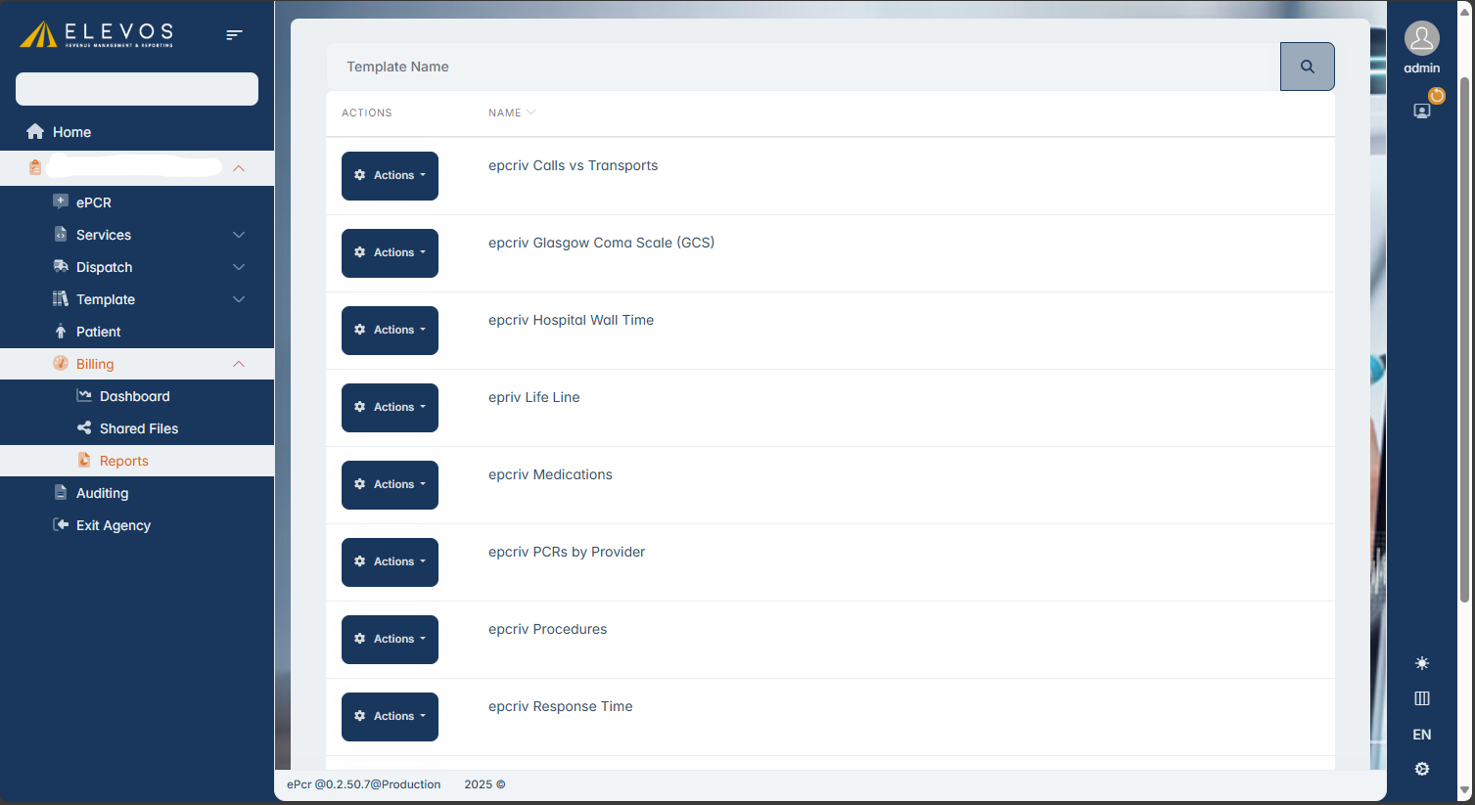Open the admin user profile avatar
The height and width of the screenshot is (805, 1475).
pos(1421,39)
